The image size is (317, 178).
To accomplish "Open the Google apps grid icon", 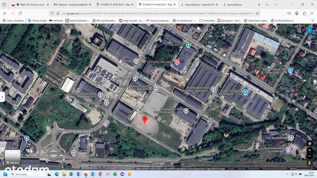I will pos(299,30).
